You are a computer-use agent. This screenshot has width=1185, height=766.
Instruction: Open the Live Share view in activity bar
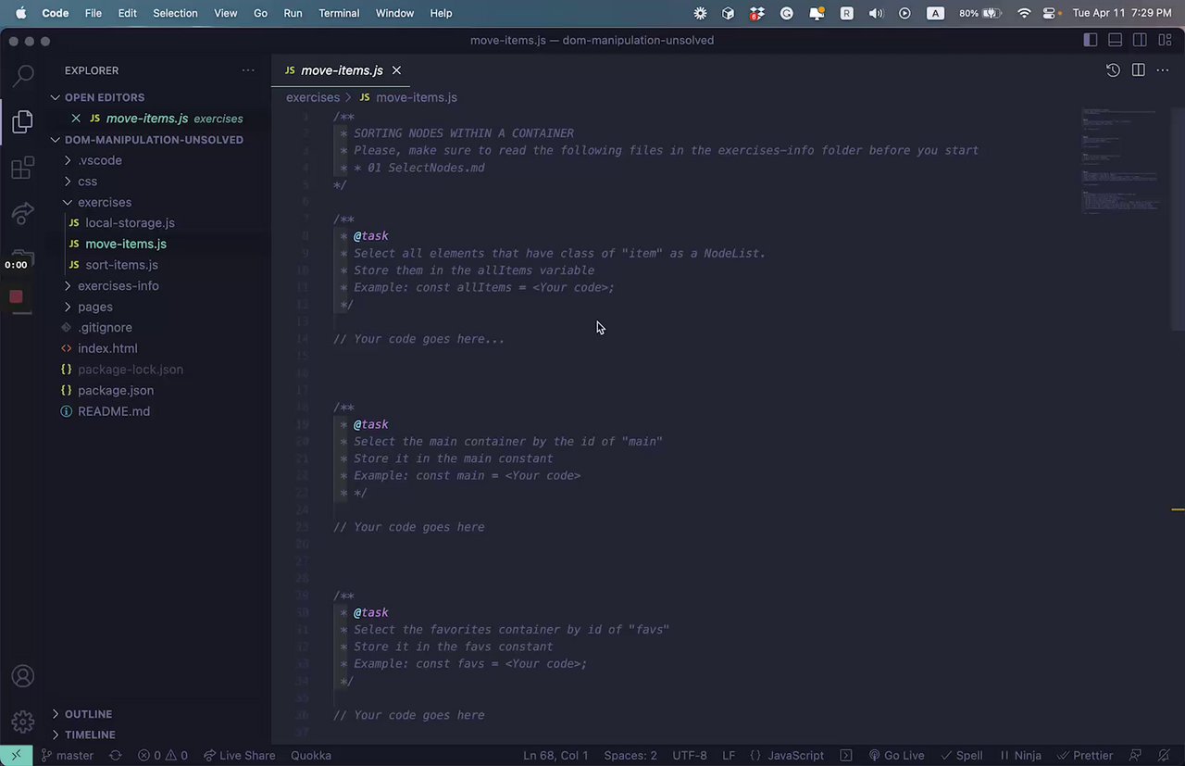coord(23,214)
